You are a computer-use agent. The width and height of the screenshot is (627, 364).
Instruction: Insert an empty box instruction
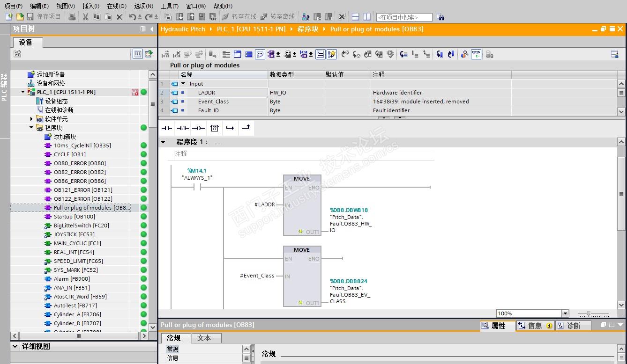[x=215, y=128]
